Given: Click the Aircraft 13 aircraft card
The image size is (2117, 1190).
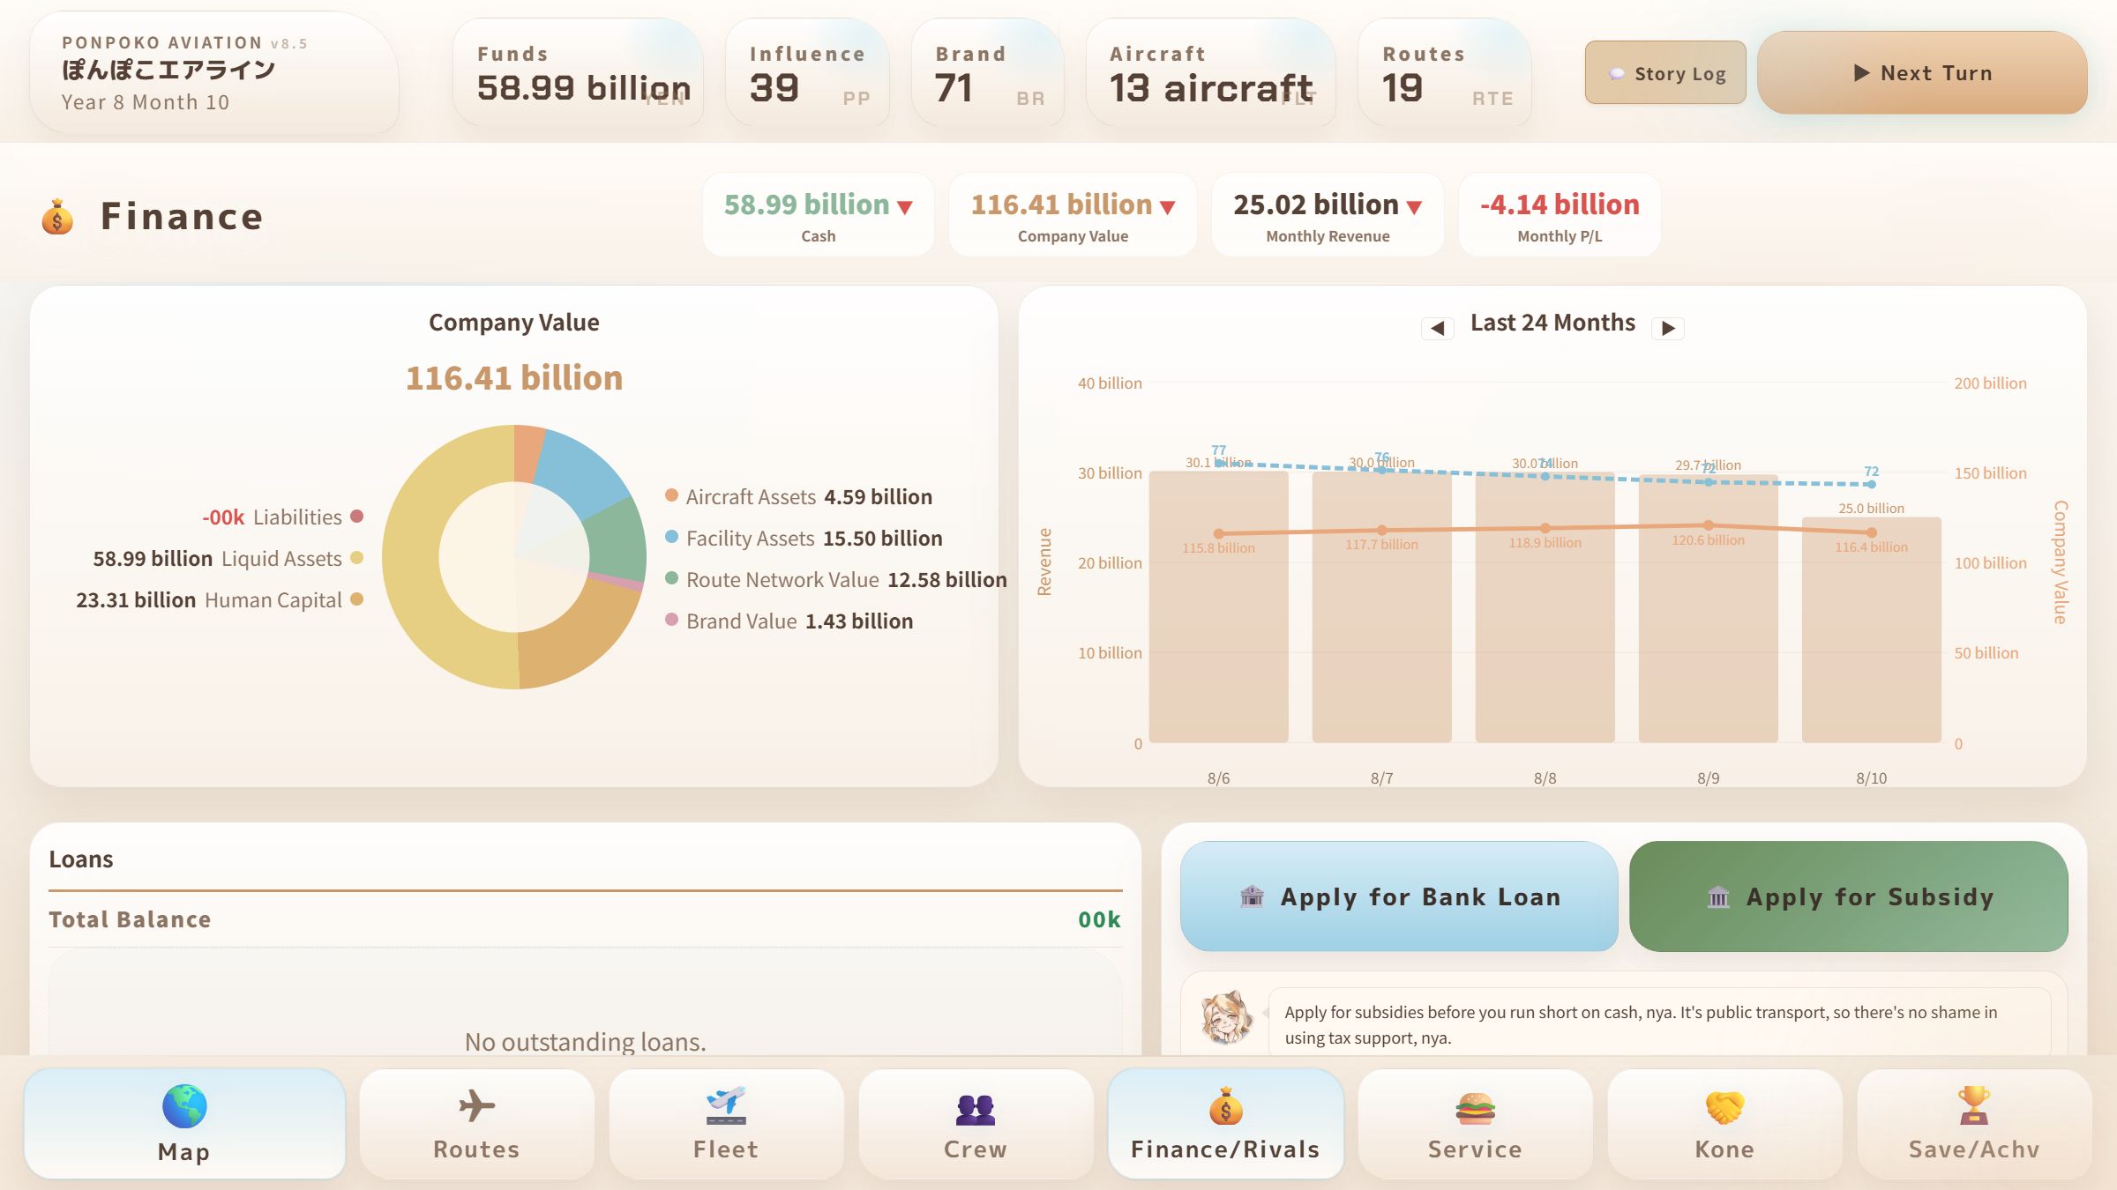Looking at the screenshot, I should tap(1211, 72).
